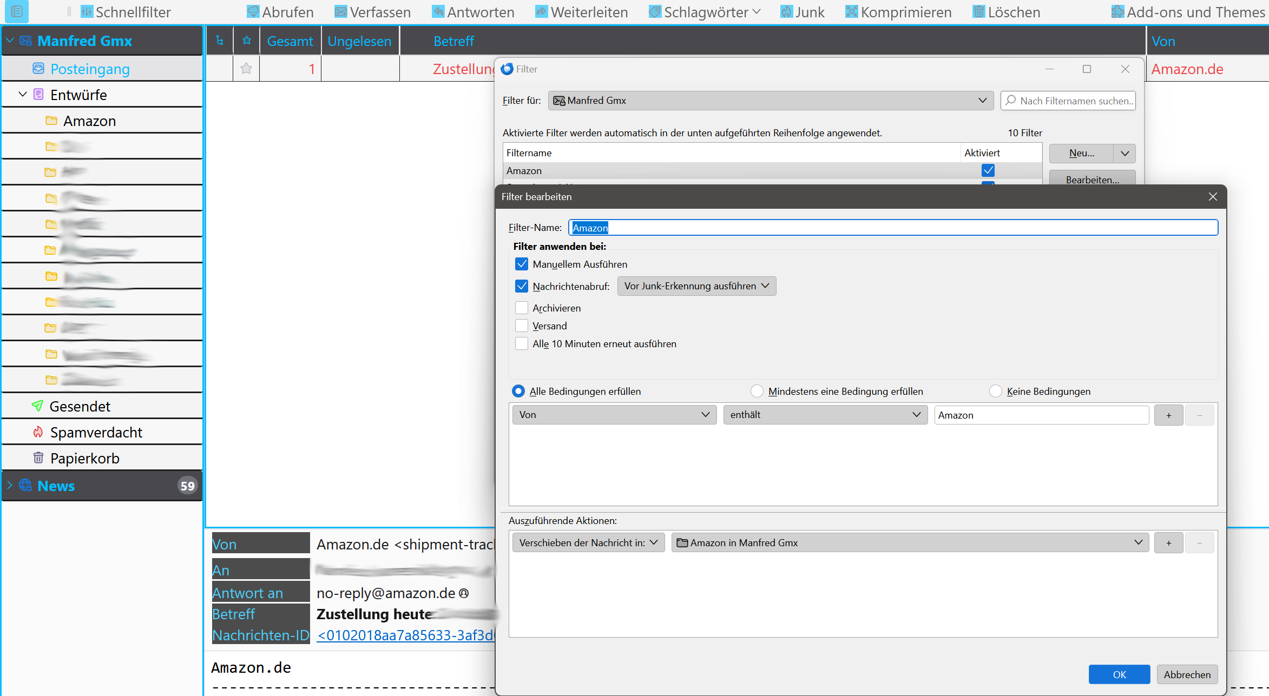Image resolution: width=1269 pixels, height=696 pixels.
Task: Enable the Archivieren checkbox
Action: 521,308
